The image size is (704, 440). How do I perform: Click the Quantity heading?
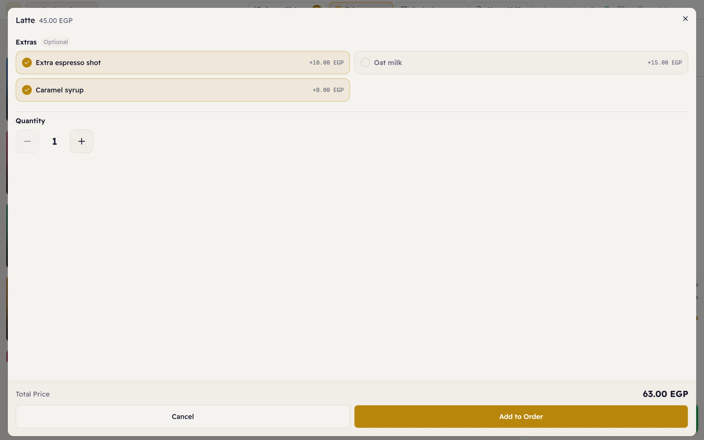[x=31, y=121]
